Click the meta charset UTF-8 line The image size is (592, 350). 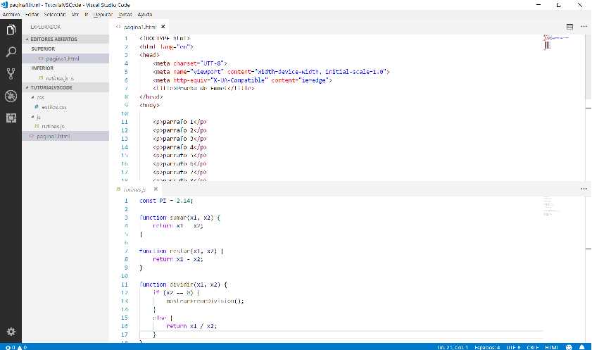(190, 63)
